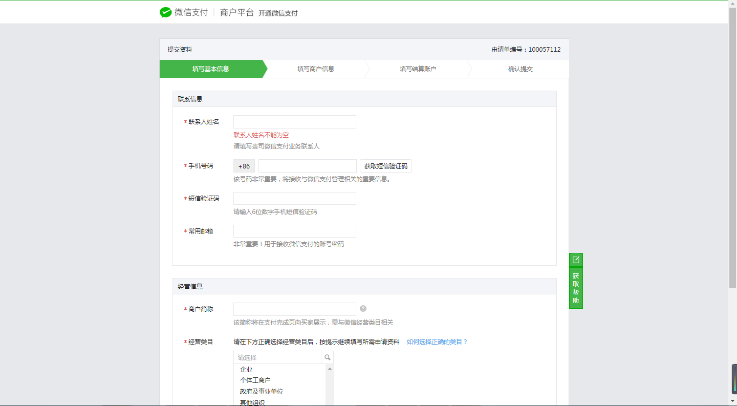The image size is (737, 406).
Task: Click into the 联系人姓名 input field
Action: 294,121
